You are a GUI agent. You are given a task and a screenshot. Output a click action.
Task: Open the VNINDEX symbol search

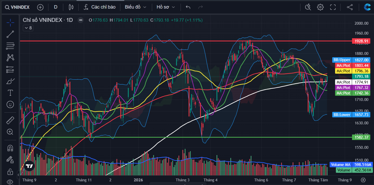click(17, 7)
